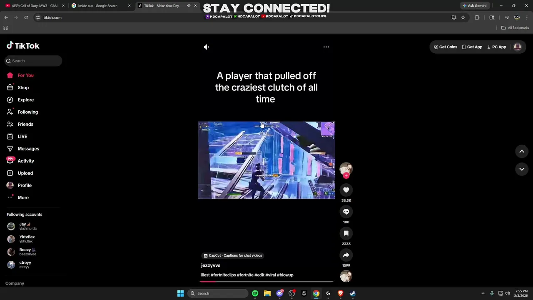The height and width of the screenshot is (300, 533).
Task: Open the video comments
Action: point(346,212)
